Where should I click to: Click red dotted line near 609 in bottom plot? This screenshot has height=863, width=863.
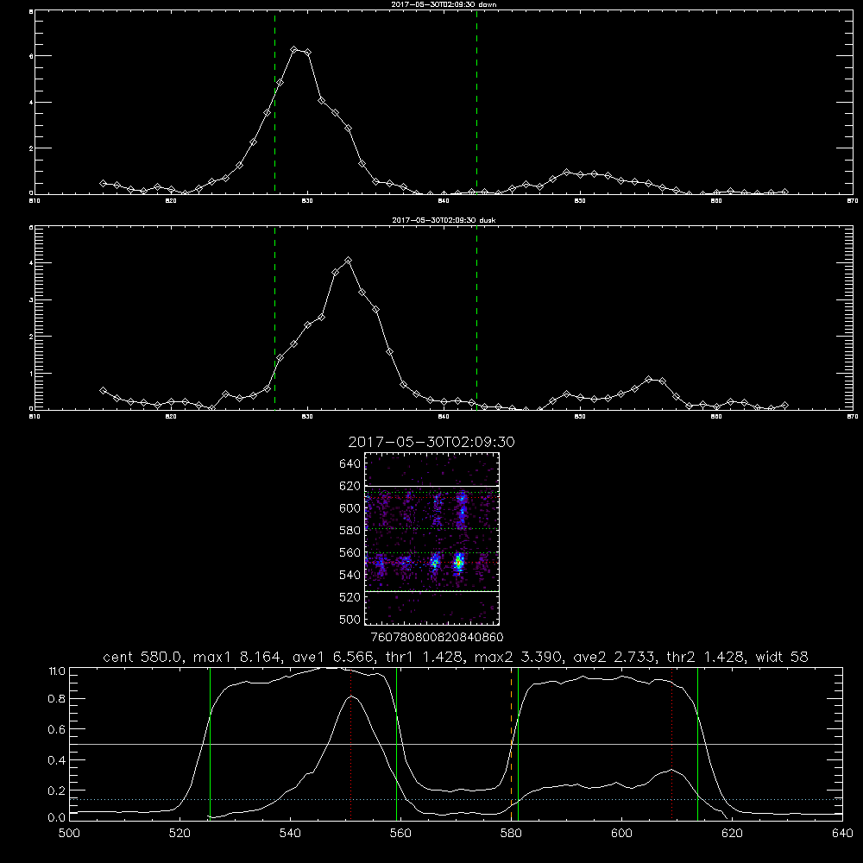pyautogui.click(x=671, y=744)
